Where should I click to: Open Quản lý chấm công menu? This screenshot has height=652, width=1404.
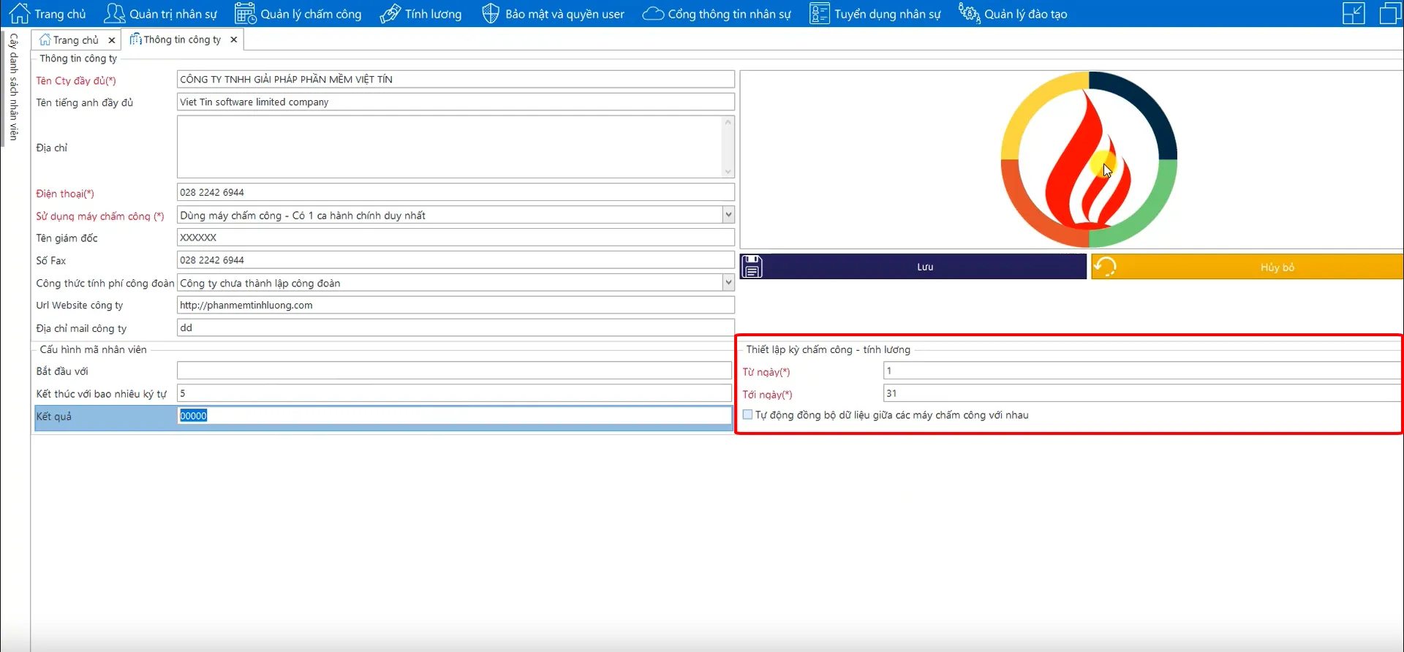298,14
